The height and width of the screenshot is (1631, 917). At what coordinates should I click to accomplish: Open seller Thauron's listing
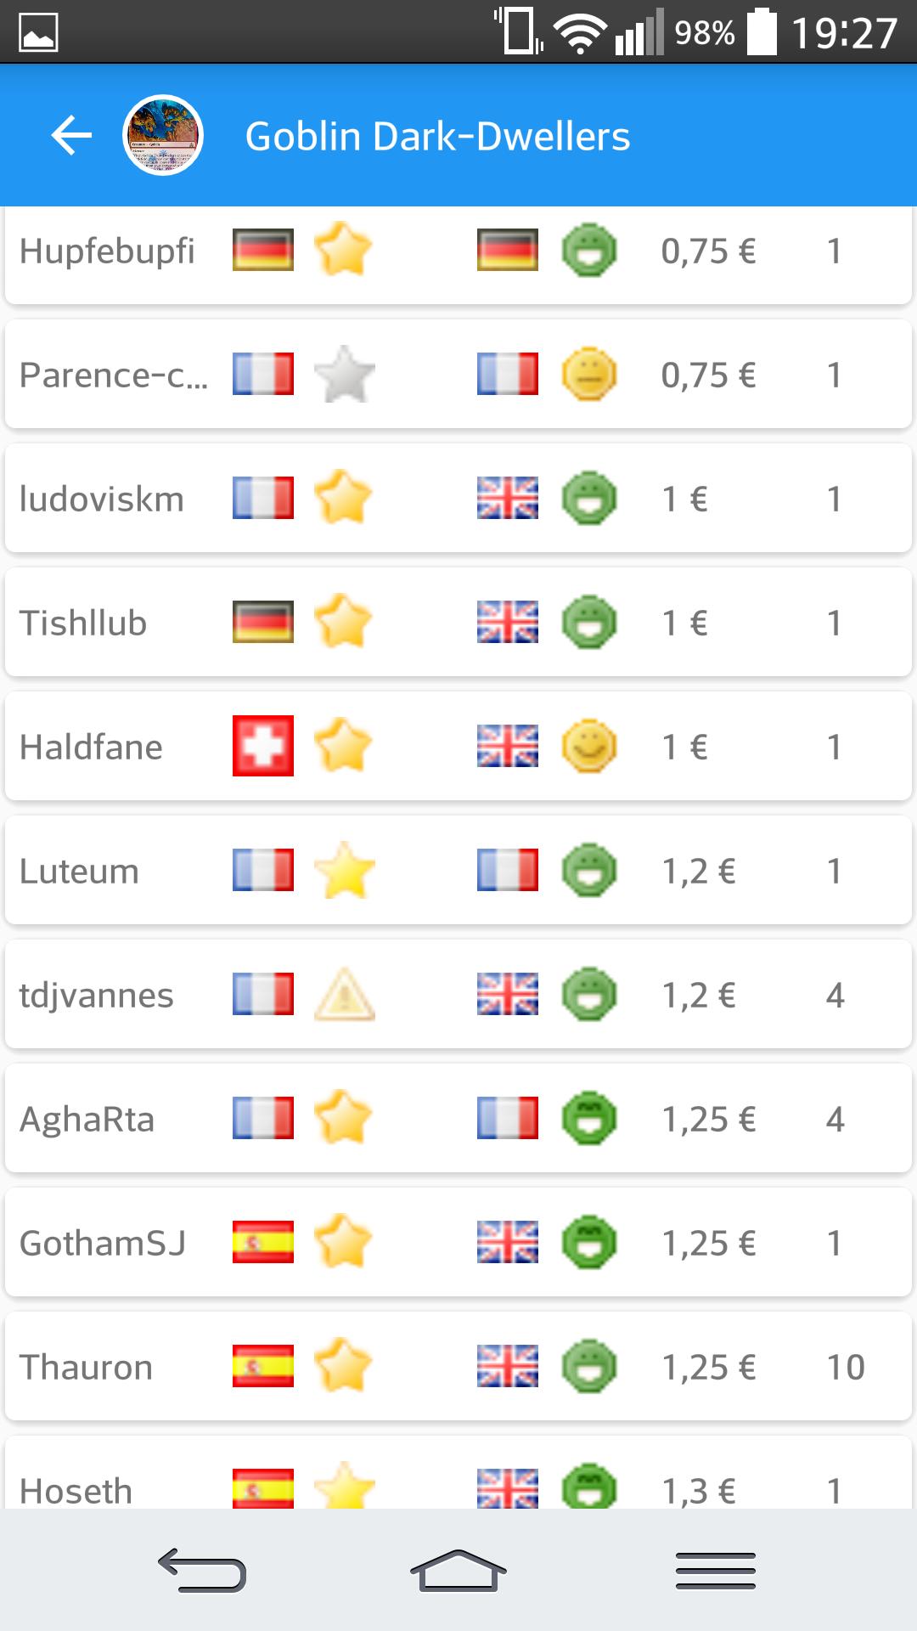[87, 1368]
